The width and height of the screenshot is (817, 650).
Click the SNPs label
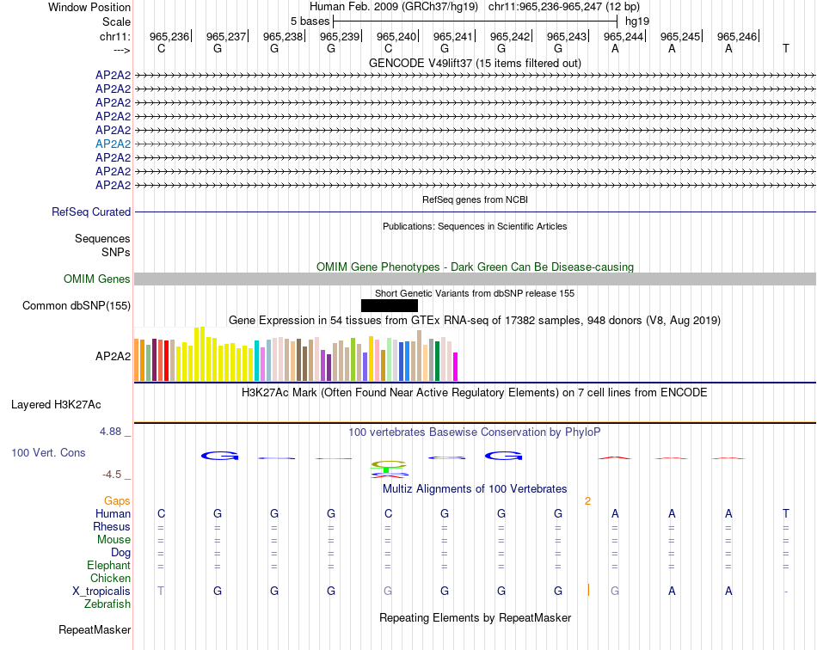(x=116, y=252)
